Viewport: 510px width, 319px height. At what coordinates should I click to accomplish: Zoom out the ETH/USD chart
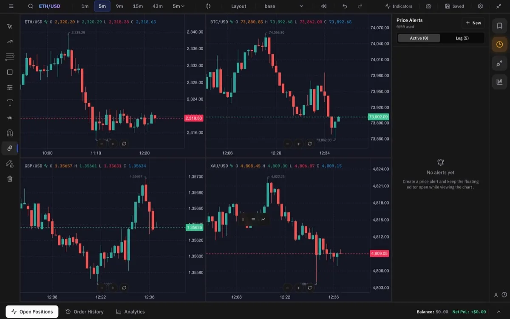pos(102,144)
